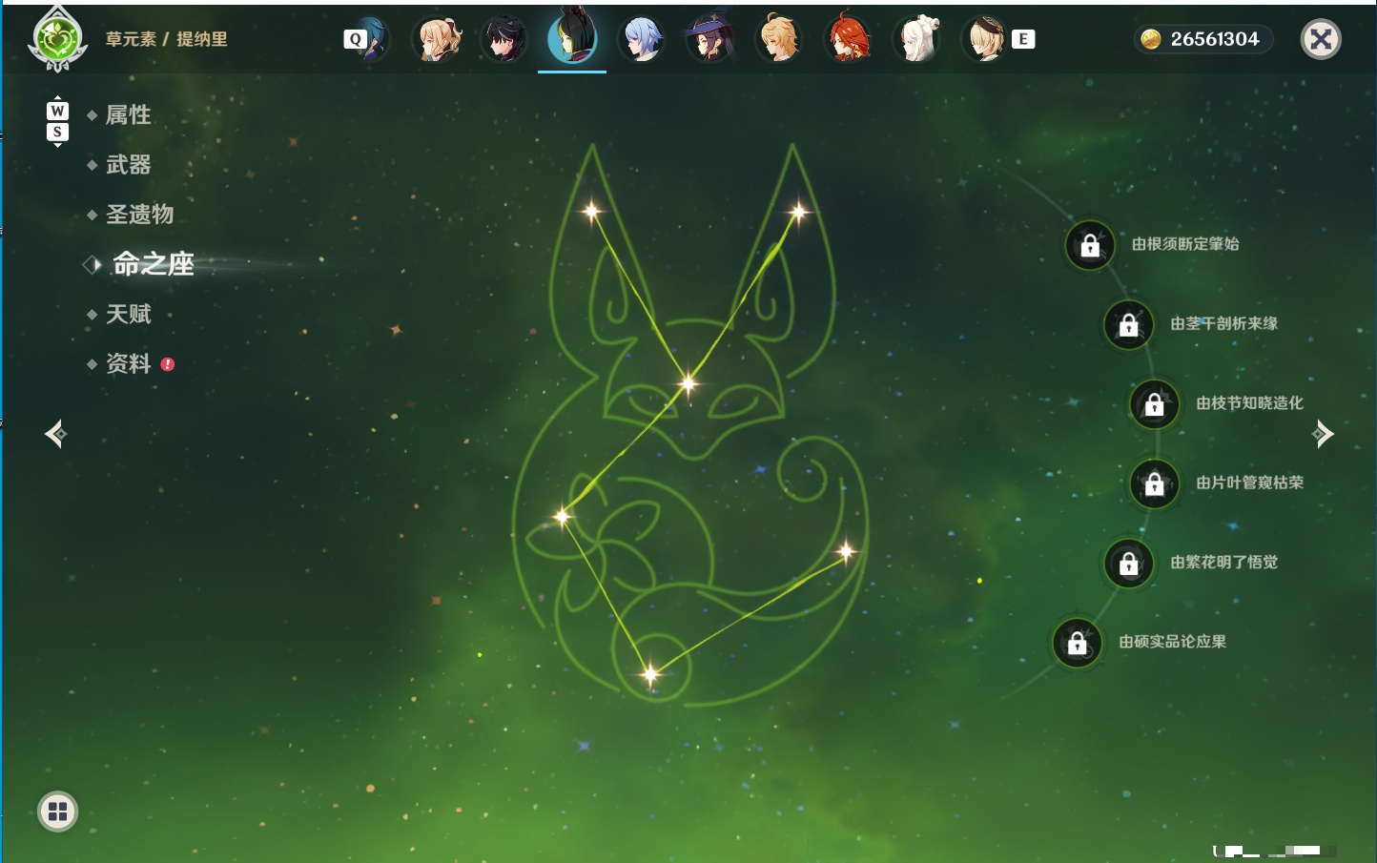Choose the black-haired character with red streak
Viewport: 1377px width, 863px height.
pyautogui.click(x=504, y=39)
